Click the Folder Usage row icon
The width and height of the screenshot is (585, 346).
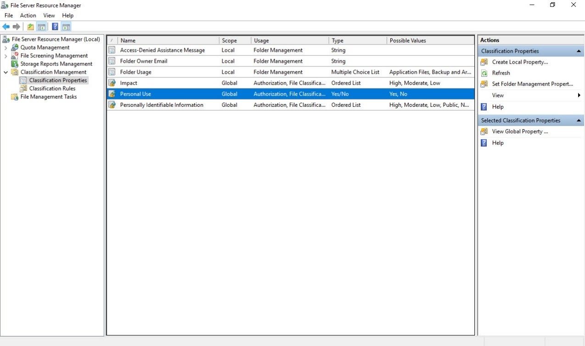coord(112,72)
